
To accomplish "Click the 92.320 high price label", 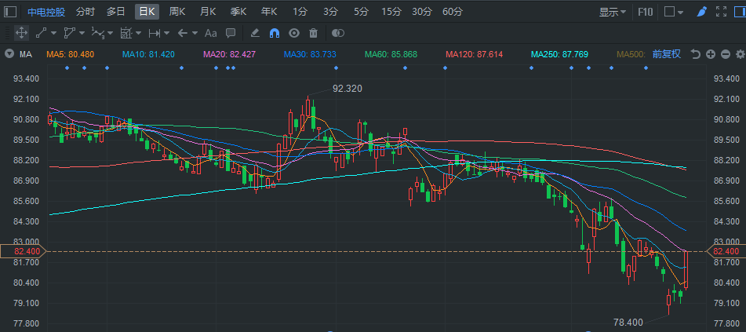I will click(x=348, y=89).
